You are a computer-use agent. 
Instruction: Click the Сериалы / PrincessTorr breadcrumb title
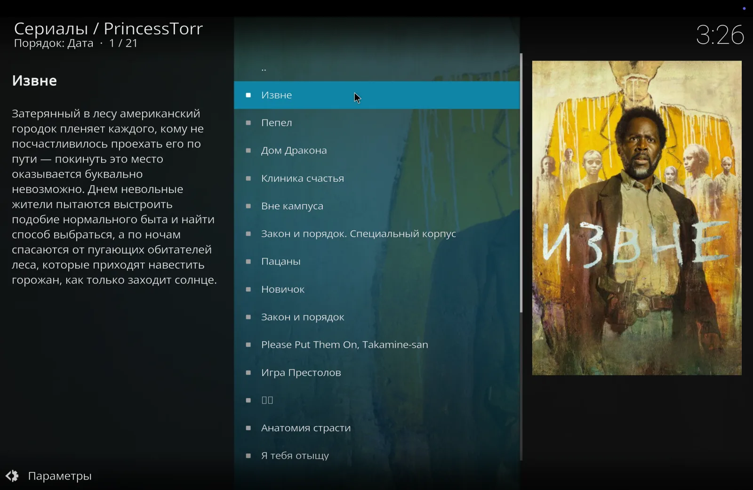(108, 29)
